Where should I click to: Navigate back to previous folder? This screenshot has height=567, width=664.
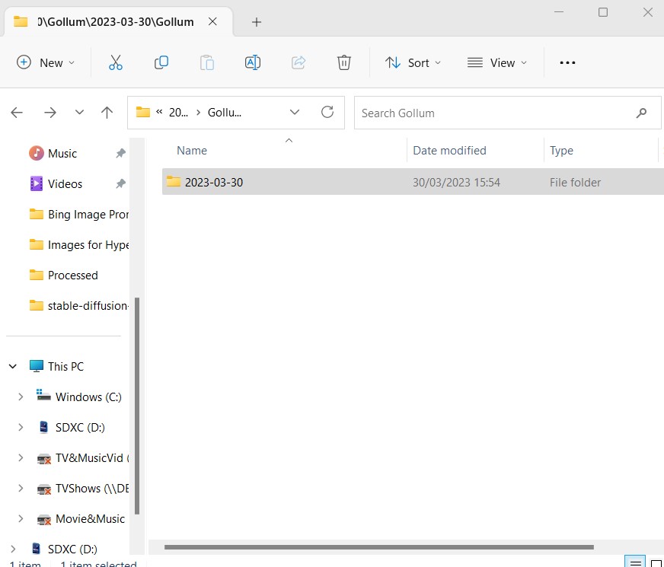17,113
